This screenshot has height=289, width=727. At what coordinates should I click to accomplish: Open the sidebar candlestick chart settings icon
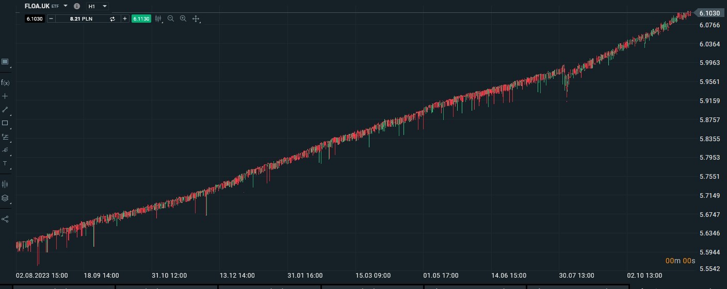click(x=5, y=184)
